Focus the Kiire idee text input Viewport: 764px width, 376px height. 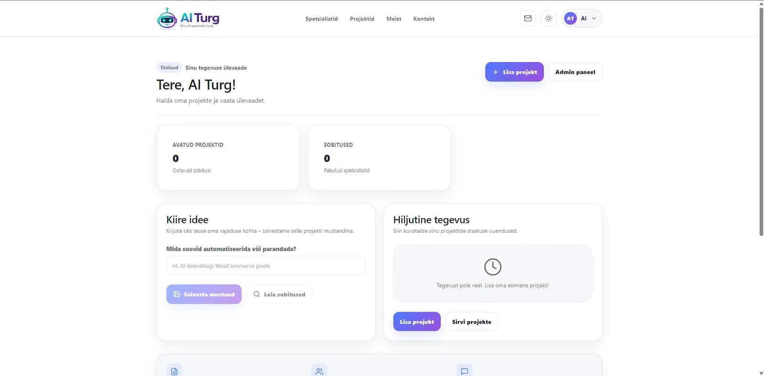[265, 266]
